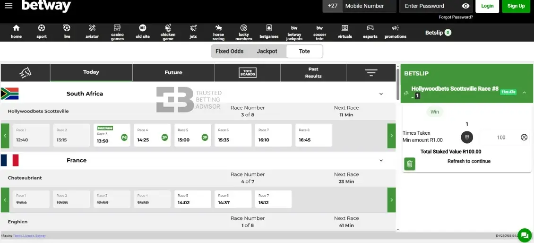Open the hamburger menu

pyautogui.click(x=9, y=6)
